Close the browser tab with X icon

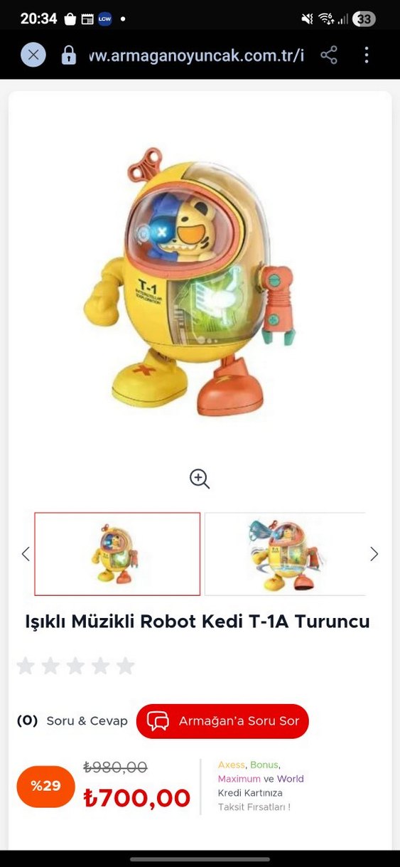coord(33,55)
